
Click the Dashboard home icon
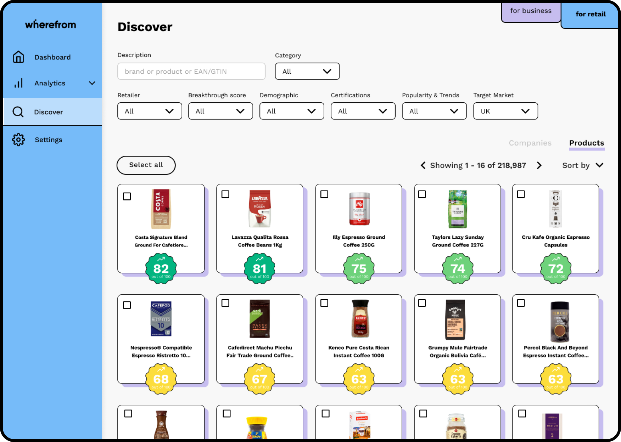(18, 57)
